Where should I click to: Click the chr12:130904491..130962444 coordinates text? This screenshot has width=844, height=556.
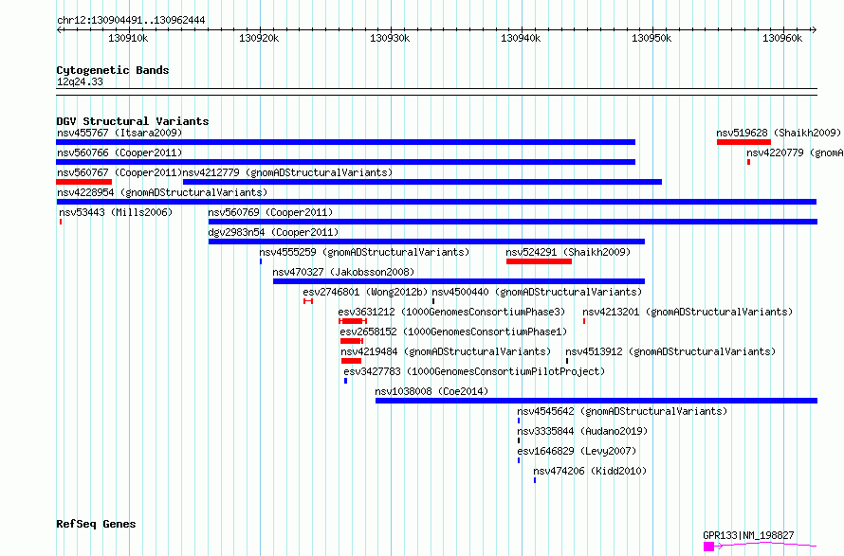[x=131, y=21]
